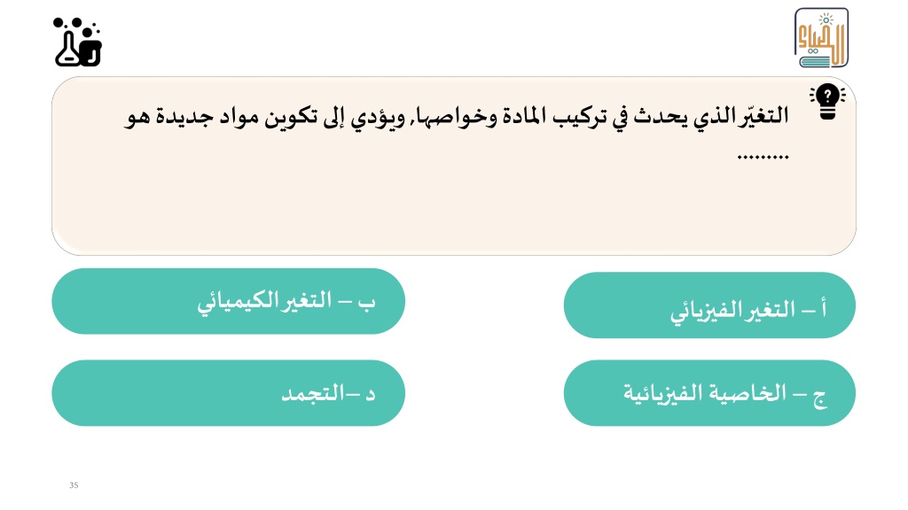Click the dotted blank under the question
The image size is (908, 510).
763,157
